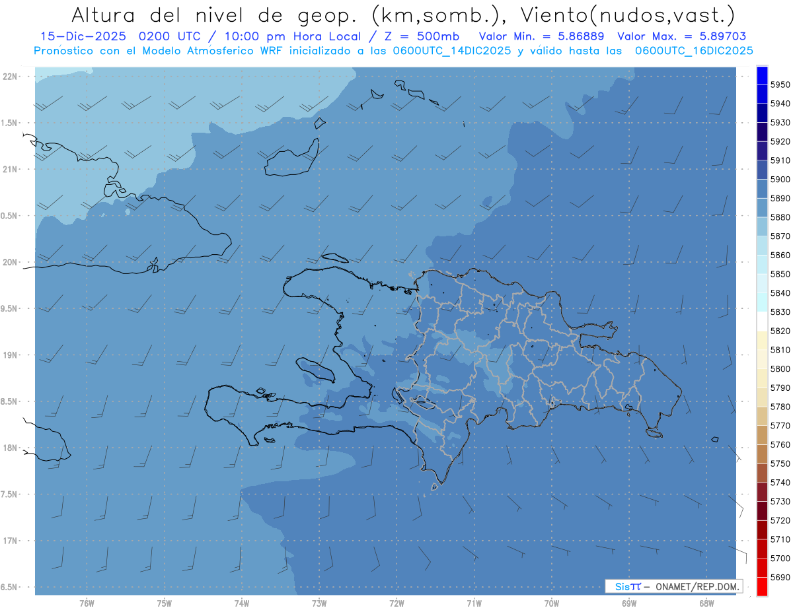Click the '75W' longitude label

(165, 603)
